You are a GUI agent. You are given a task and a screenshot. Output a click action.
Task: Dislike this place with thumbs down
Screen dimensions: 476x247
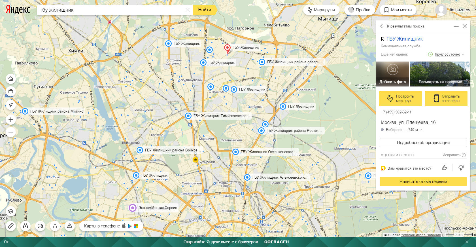coord(461,168)
